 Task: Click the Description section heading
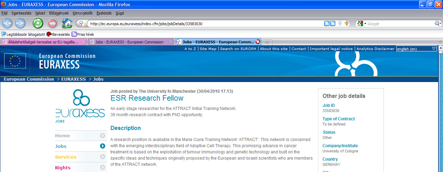(126, 128)
